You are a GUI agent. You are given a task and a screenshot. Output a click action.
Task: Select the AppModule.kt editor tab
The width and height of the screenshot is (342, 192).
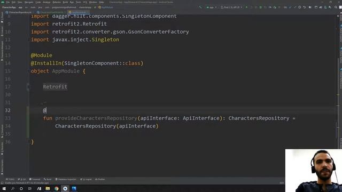point(79,12)
